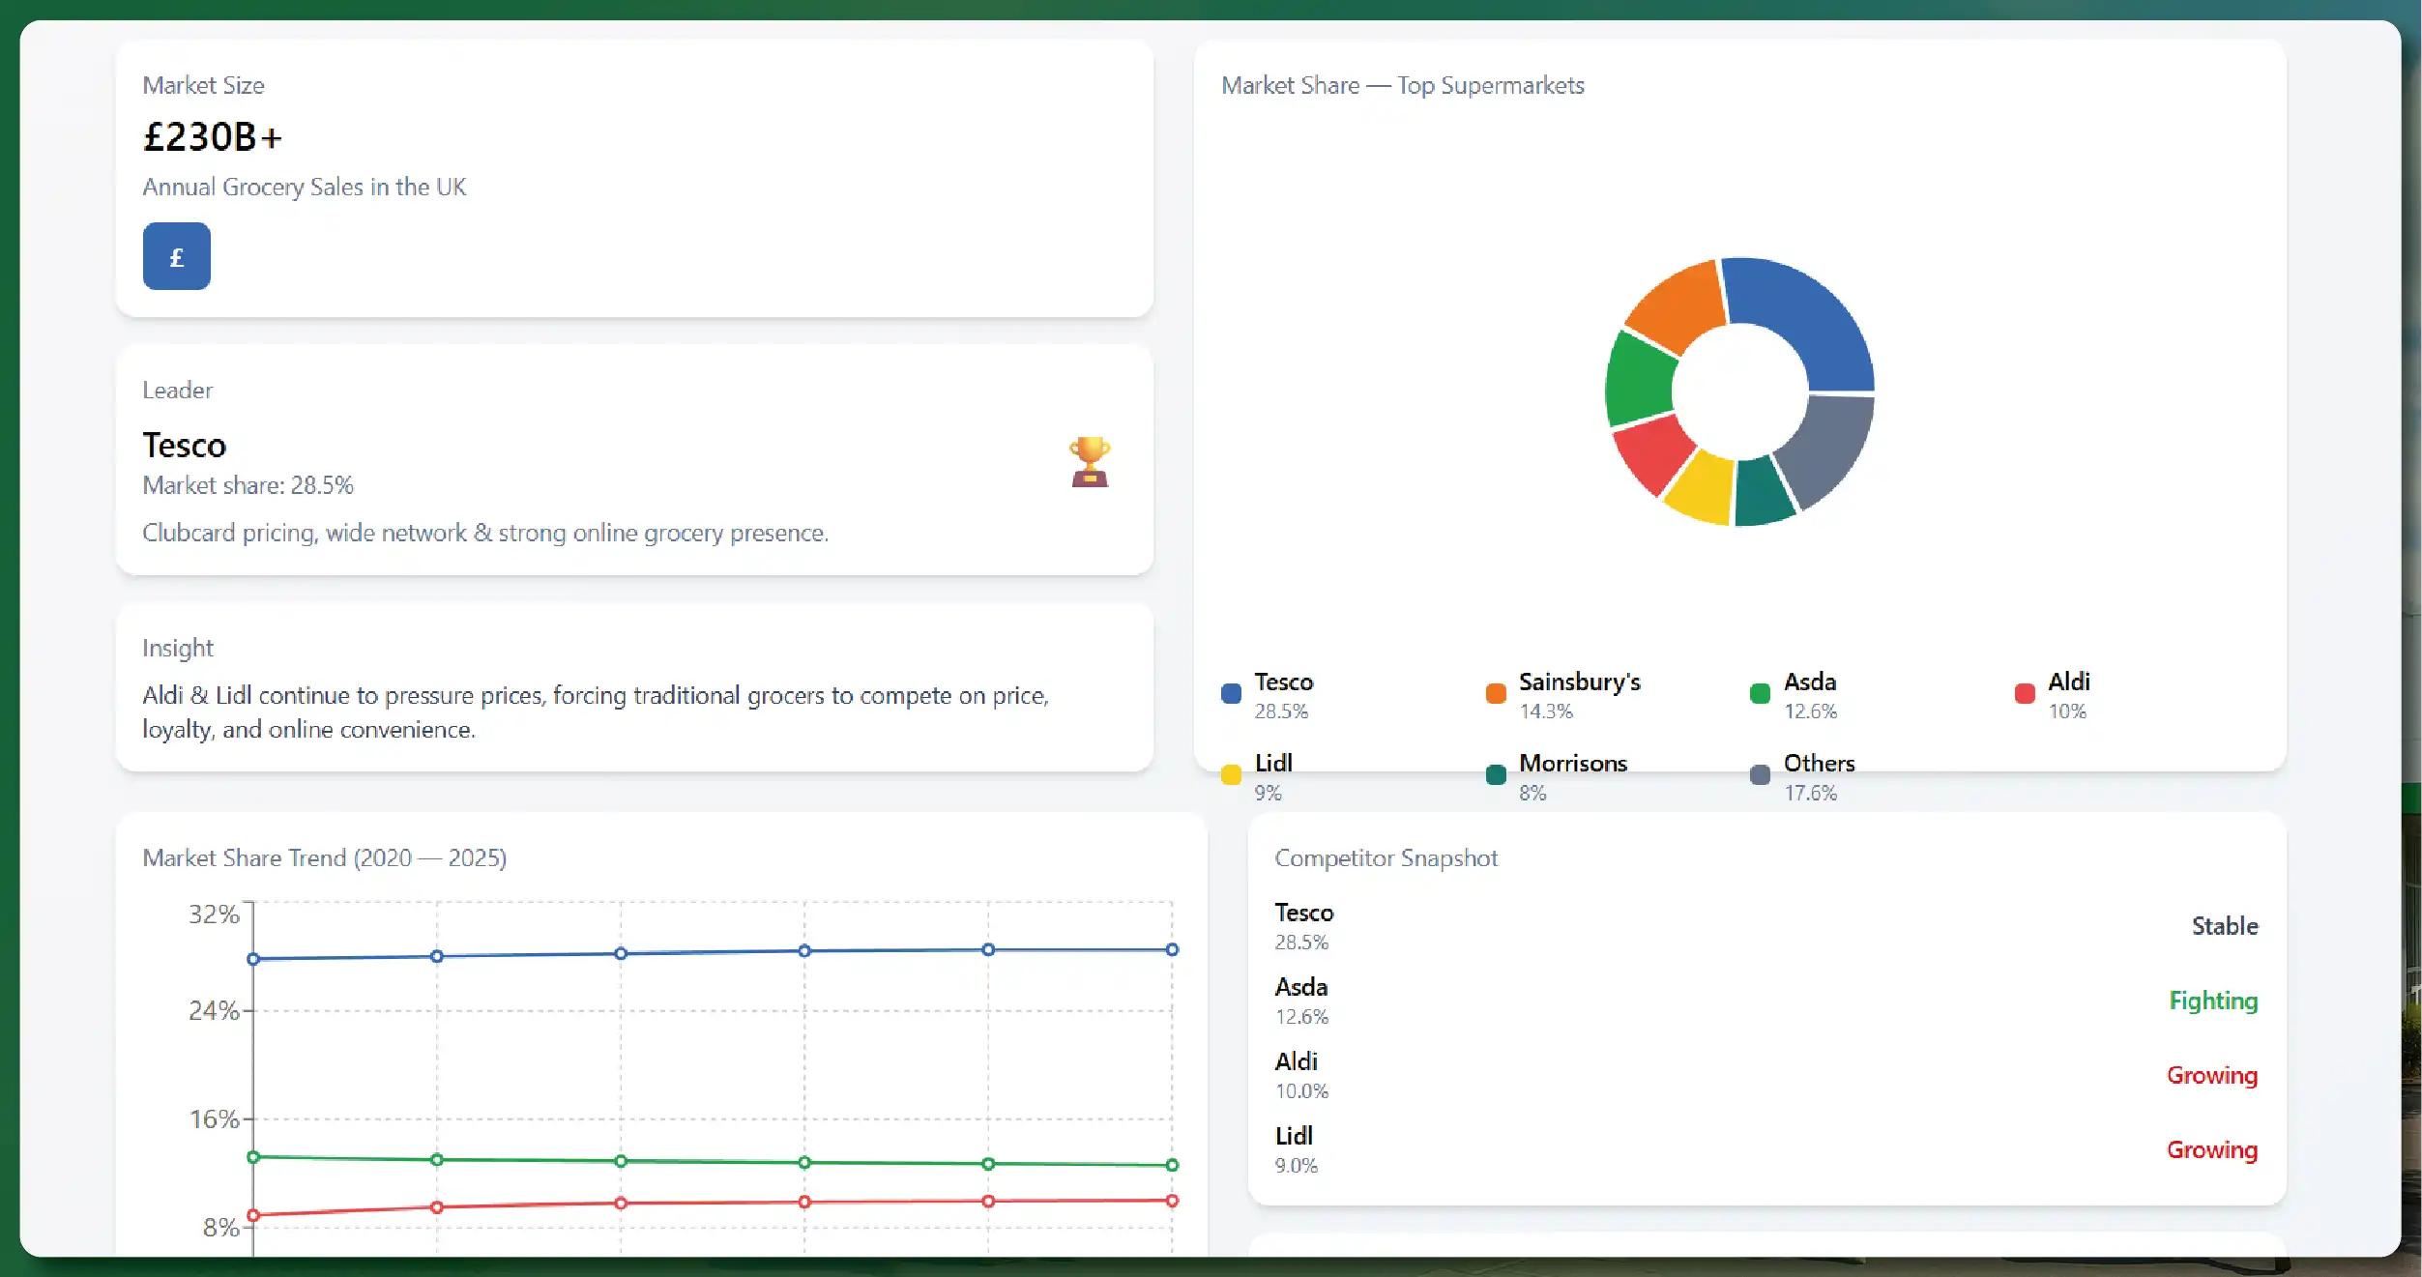
Task: Click the Market Share Trend chart title
Action: tap(324, 858)
